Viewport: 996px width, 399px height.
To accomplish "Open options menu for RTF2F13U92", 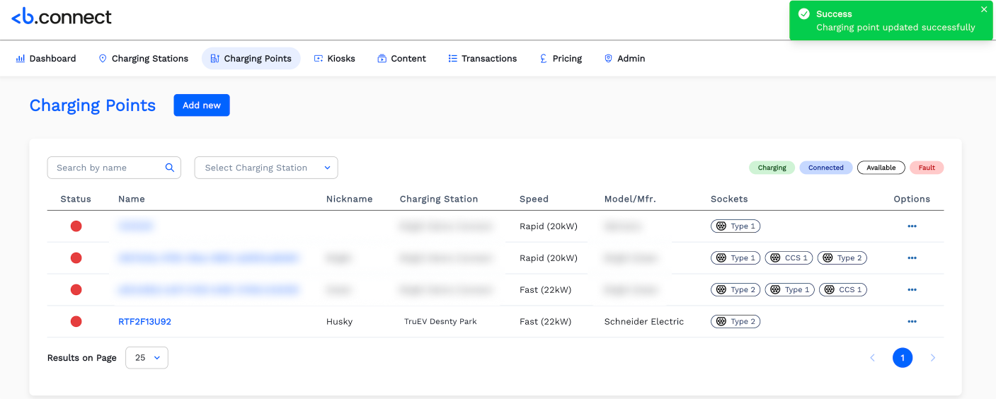I will click(912, 322).
